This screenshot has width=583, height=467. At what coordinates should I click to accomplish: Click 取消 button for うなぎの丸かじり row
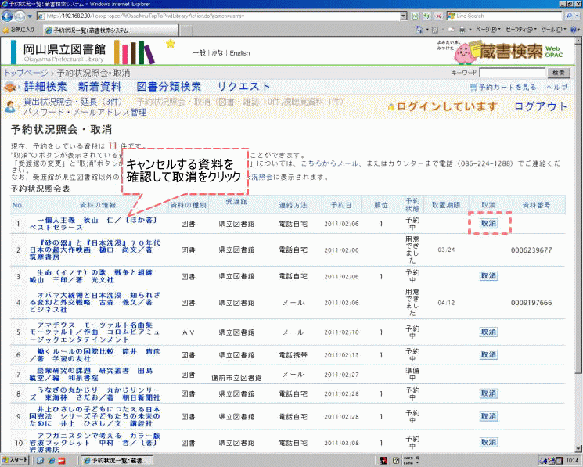pos(488,393)
